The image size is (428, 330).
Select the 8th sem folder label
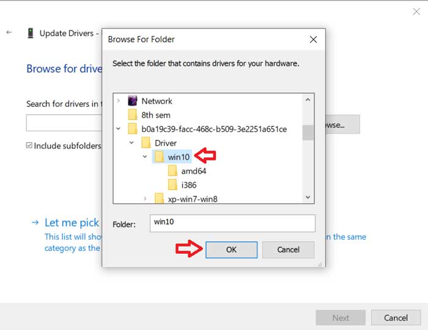pos(156,115)
